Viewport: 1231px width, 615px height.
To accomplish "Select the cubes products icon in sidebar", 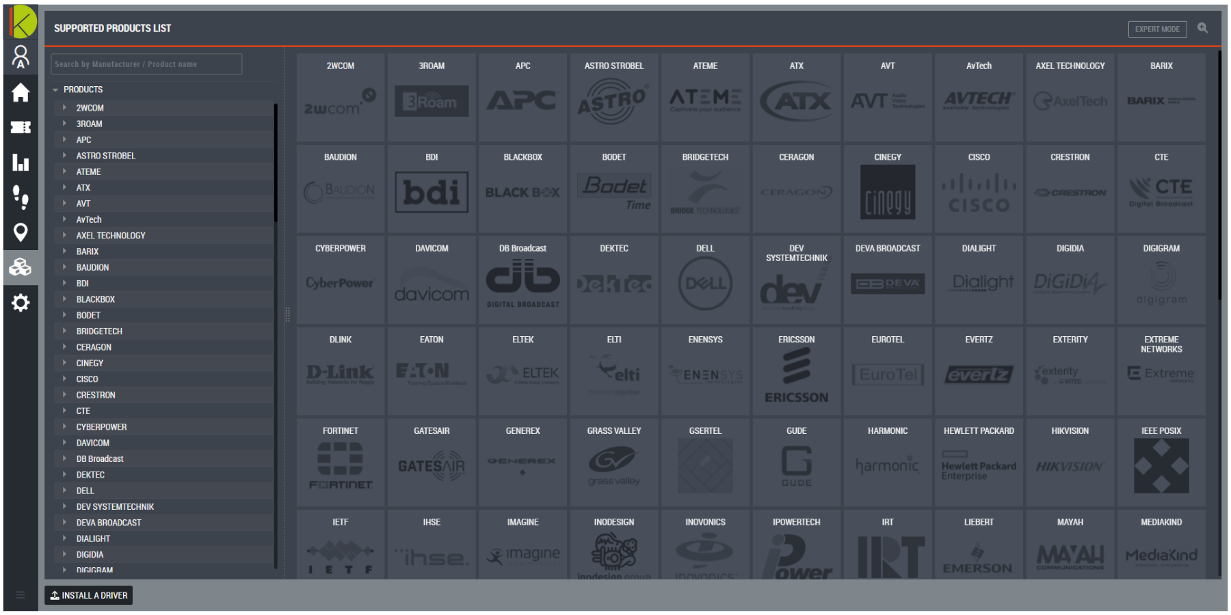I will pyautogui.click(x=21, y=267).
